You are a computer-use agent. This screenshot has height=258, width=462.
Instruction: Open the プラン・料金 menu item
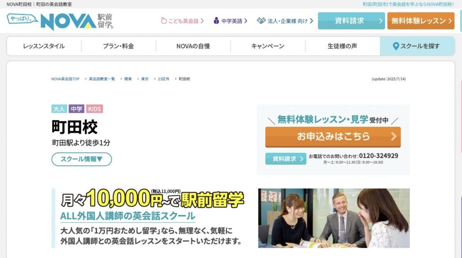coord(119,46)
